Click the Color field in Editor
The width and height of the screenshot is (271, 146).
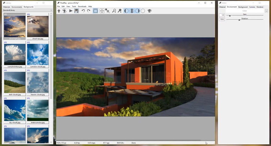(x=245, y=11)
